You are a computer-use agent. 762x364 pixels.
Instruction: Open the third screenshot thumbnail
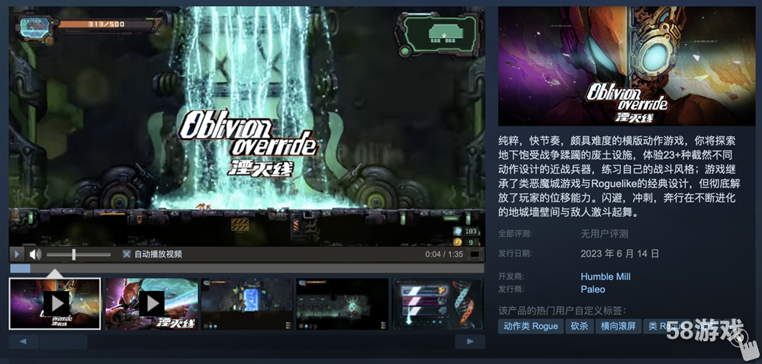pos(246,303)
